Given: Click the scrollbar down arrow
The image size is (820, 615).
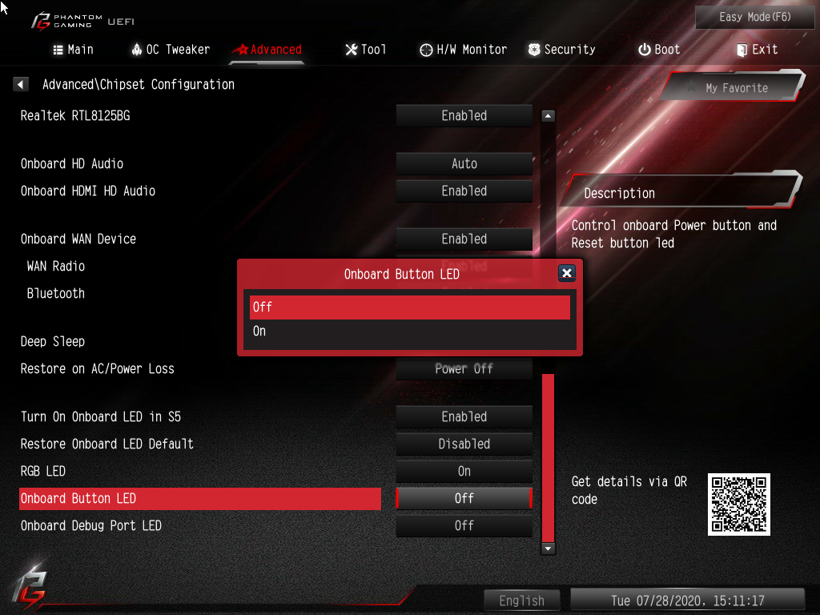Looking at the screenshot, I should (548, 549).
